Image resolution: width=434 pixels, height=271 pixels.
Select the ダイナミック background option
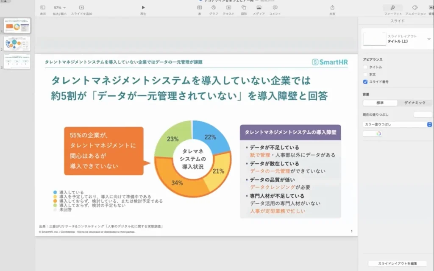(x=415, y=103)
